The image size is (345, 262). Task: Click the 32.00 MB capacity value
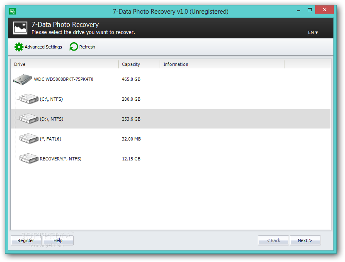point(131,139)
